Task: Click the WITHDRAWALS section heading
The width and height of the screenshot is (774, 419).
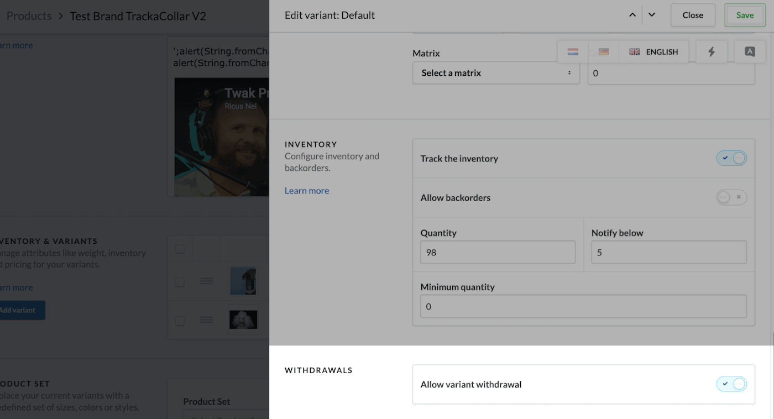Action: point(318,370)
